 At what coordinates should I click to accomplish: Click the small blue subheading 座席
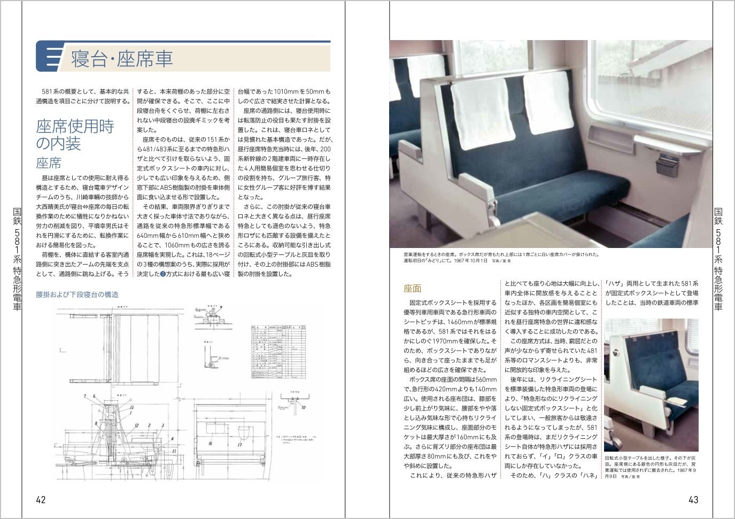49,162
